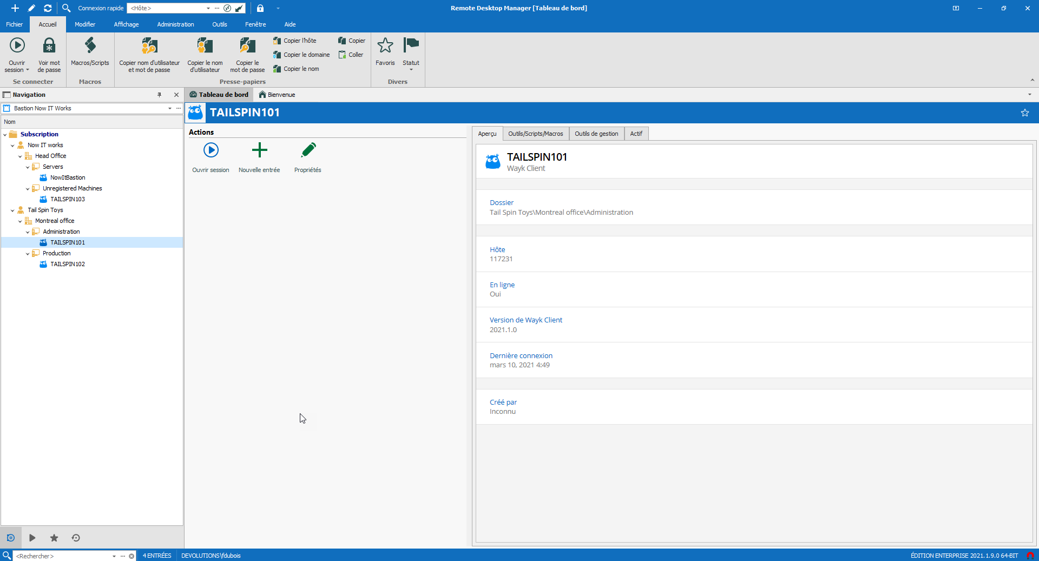Click Ouvrir session ribbon icon
The image size is (1039, 561).
[x=17, y=54]
